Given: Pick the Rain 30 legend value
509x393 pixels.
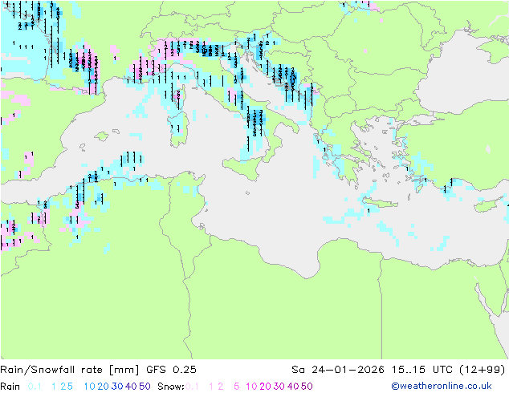Looking at the screenshot, I should click(117, 387).
